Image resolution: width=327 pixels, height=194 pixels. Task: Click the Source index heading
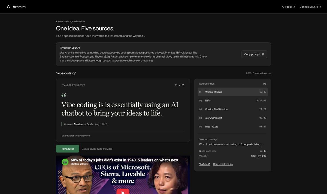[207, 84]
